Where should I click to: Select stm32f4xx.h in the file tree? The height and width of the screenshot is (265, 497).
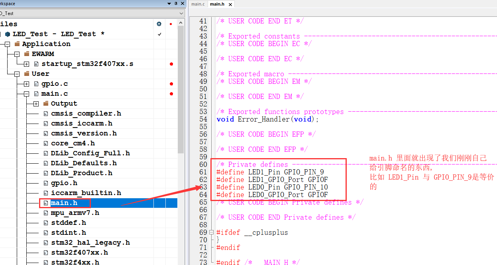point(75,262)
